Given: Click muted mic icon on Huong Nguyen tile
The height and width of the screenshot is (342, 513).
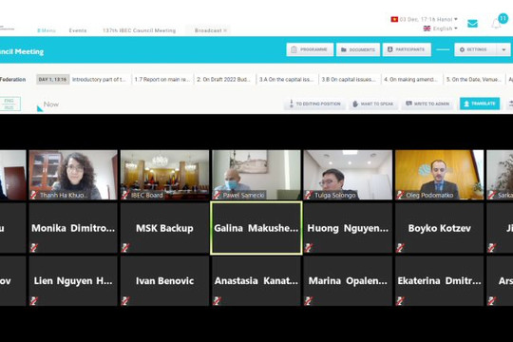Looking at the screenshot, I should 308,247.
